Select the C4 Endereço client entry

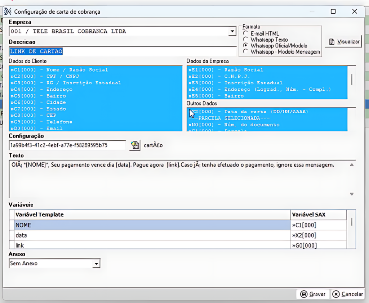pyautogui.click(x=95, y=89)
